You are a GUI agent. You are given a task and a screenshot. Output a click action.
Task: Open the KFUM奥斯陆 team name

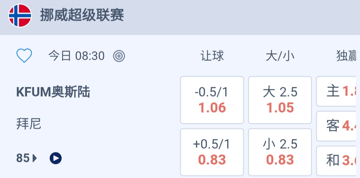53,92
